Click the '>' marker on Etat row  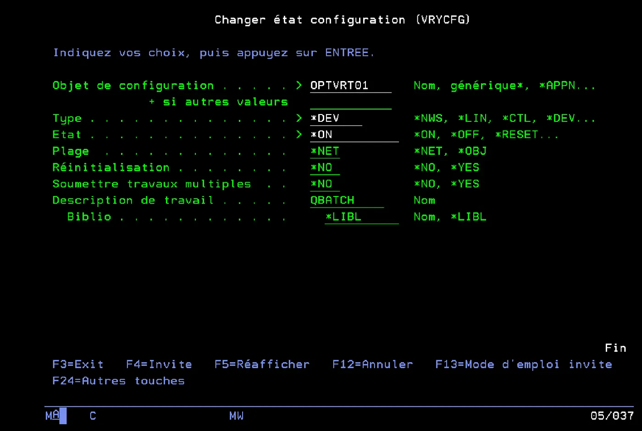click(299, 135)
